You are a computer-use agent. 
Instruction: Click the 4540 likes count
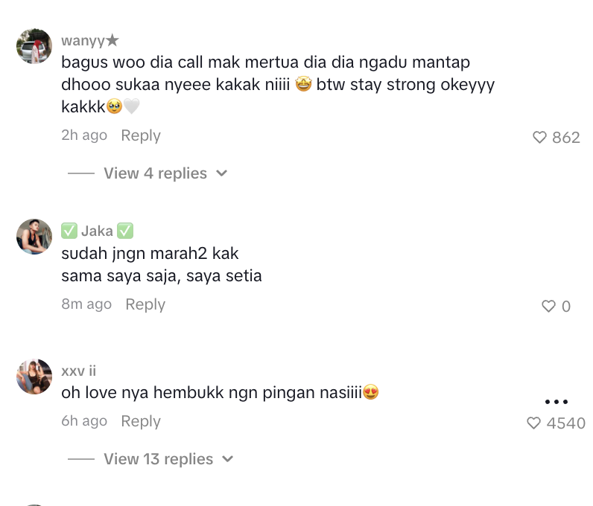coord(566,423)
